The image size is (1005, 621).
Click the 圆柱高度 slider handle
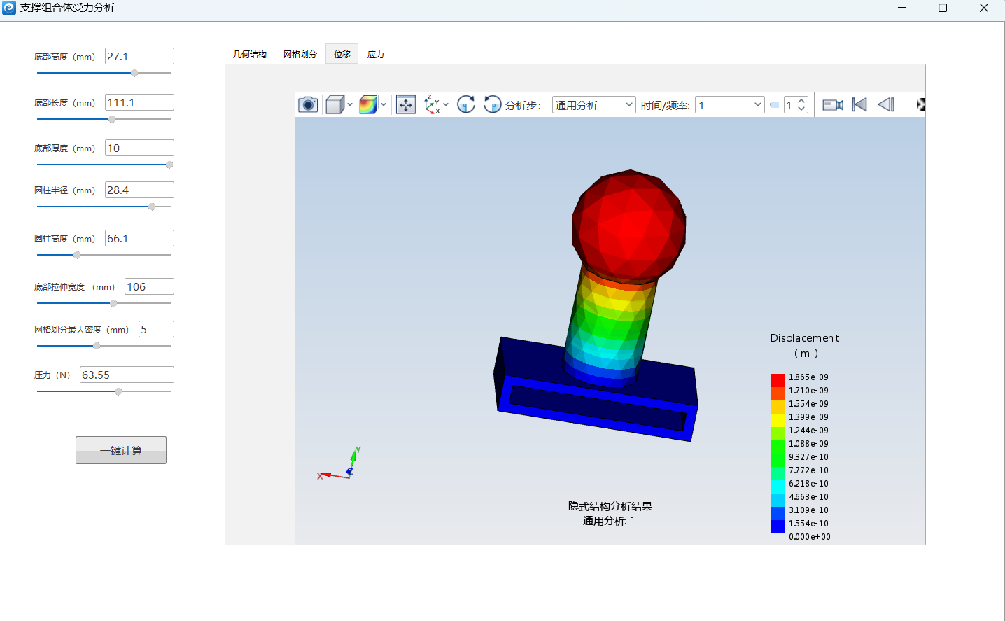[x=77, y=255]
